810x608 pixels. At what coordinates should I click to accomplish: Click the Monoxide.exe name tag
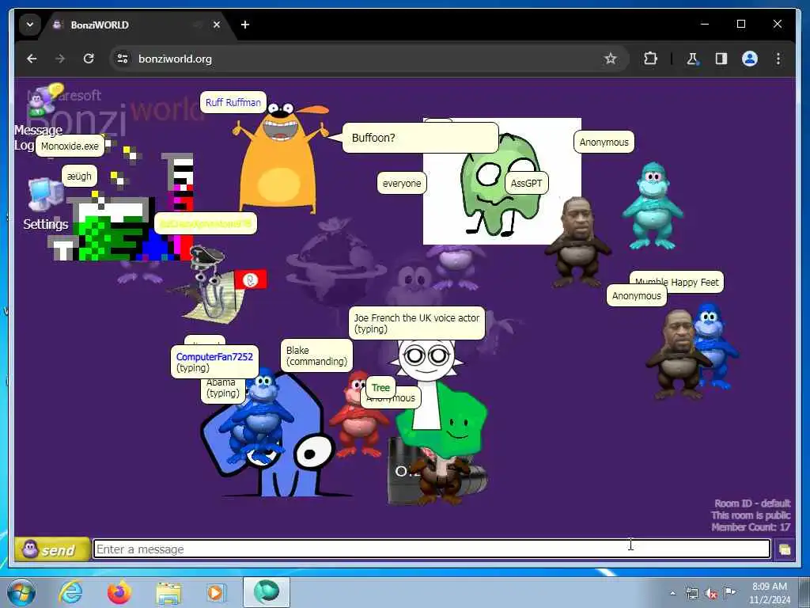pos(70,146)
